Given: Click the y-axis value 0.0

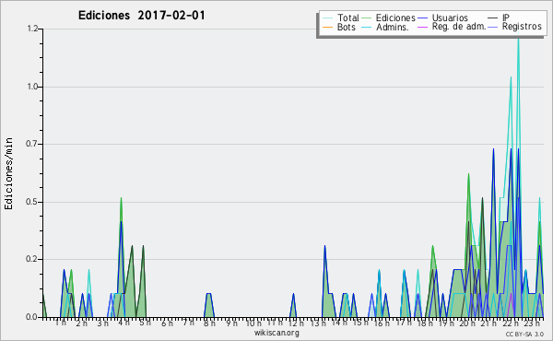Looking at the screenshot, I should 31,317.
